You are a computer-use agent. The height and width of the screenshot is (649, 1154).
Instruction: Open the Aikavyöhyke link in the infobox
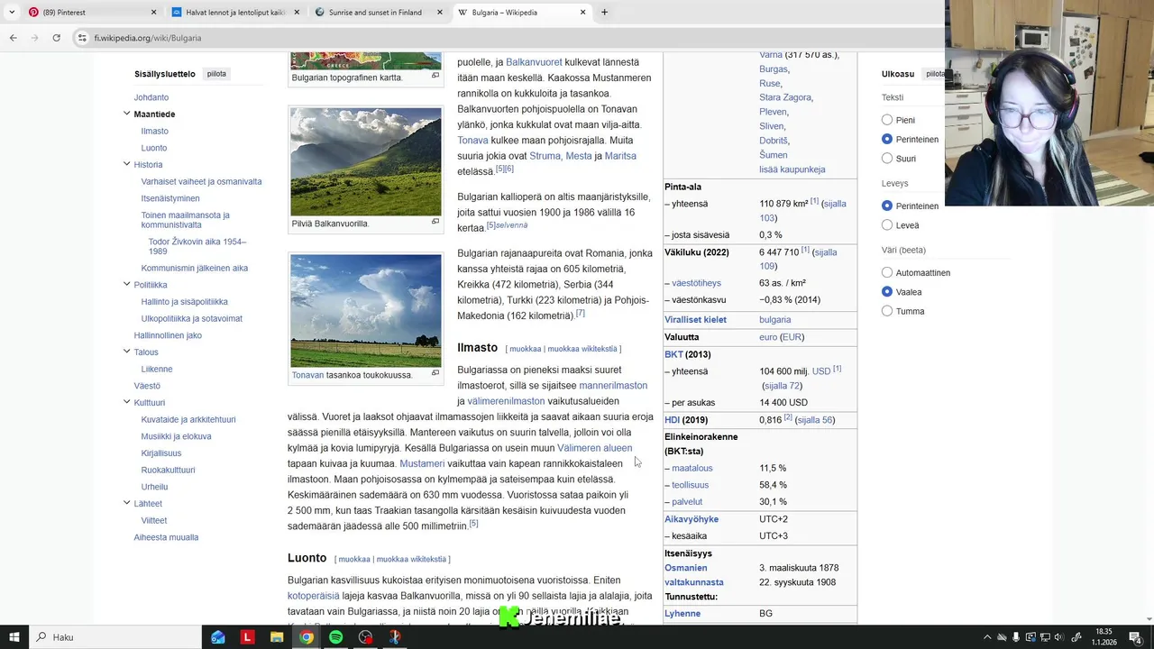click(691, 519)
